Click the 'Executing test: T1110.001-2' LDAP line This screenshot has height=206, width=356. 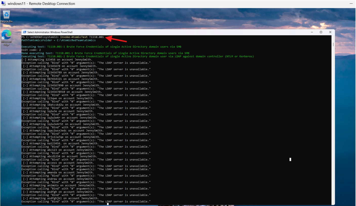click(x=138, y=57)
